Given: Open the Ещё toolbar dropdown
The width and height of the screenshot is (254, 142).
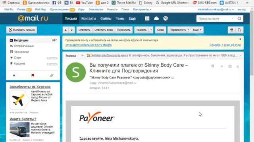Looking at the screenshot, I should pos(197,30).
